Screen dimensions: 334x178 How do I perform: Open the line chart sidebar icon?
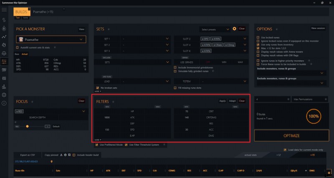coord(4,37)
